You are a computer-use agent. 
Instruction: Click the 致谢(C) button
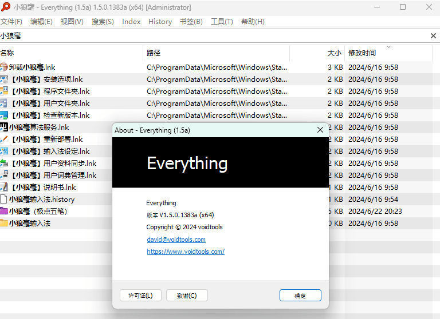(187, 296)
